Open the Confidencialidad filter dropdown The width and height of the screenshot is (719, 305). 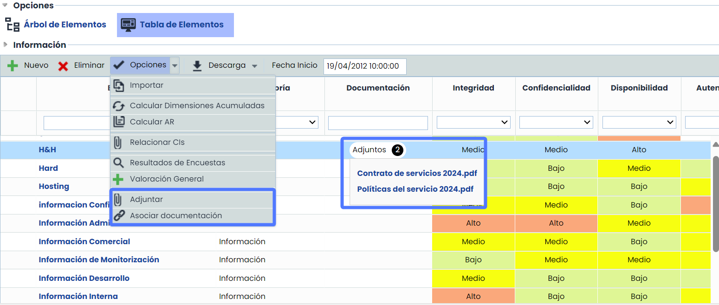point(556,123)
